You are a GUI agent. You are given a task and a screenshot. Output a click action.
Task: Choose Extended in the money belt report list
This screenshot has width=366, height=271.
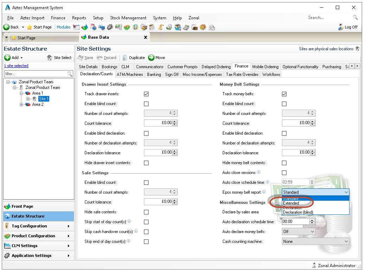tap(316, 203)
